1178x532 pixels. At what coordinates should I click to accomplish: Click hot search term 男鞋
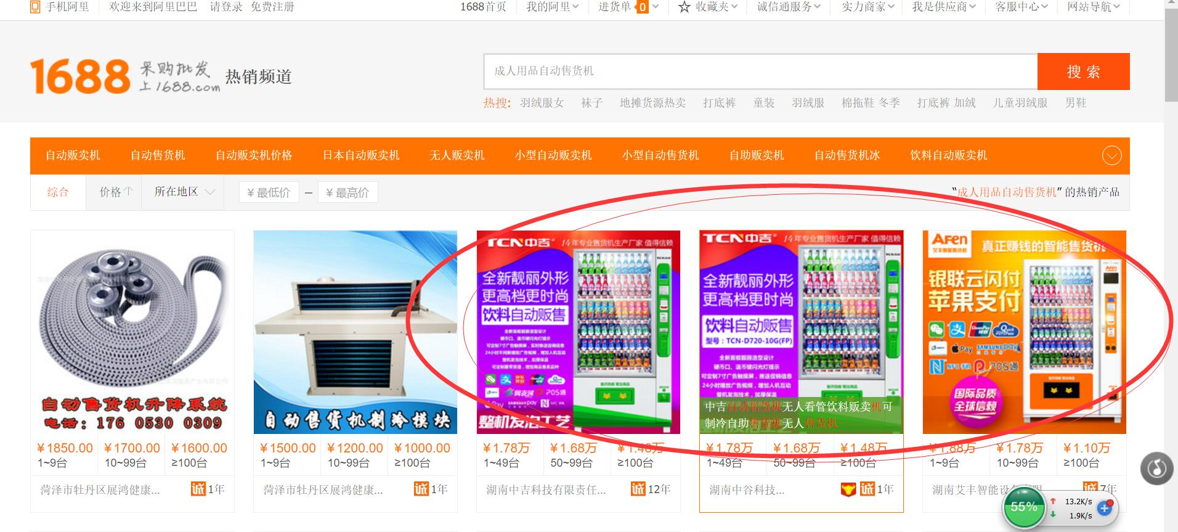(1076, 103)
